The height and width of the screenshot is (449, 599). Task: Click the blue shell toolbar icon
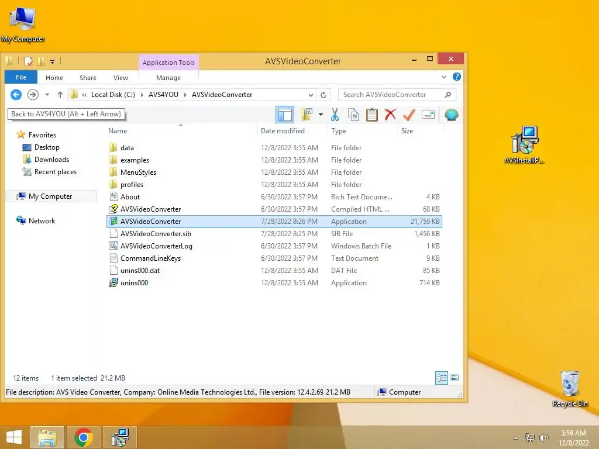(x=451, y=115)
